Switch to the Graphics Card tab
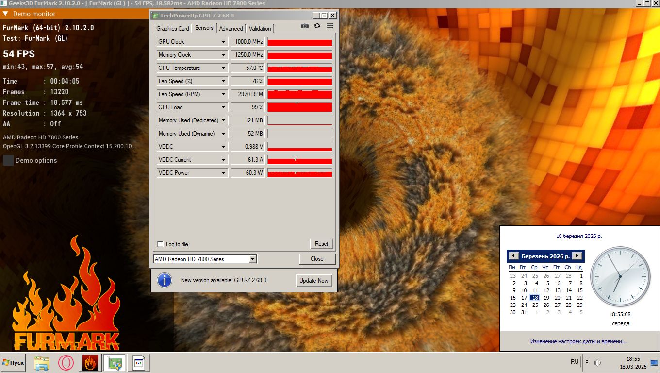660x373 pixels. (x=173, y=29)
